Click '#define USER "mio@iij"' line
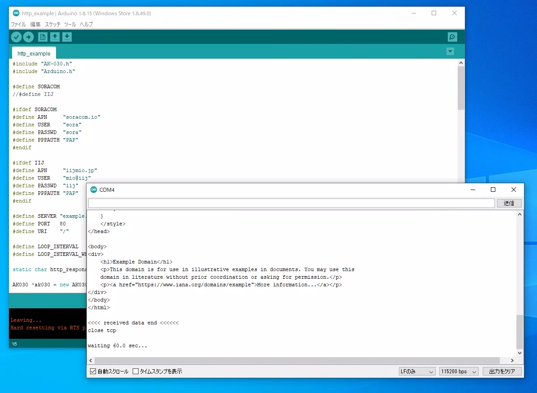This screenshot has height=393, width=537. [x=52, y=178]
